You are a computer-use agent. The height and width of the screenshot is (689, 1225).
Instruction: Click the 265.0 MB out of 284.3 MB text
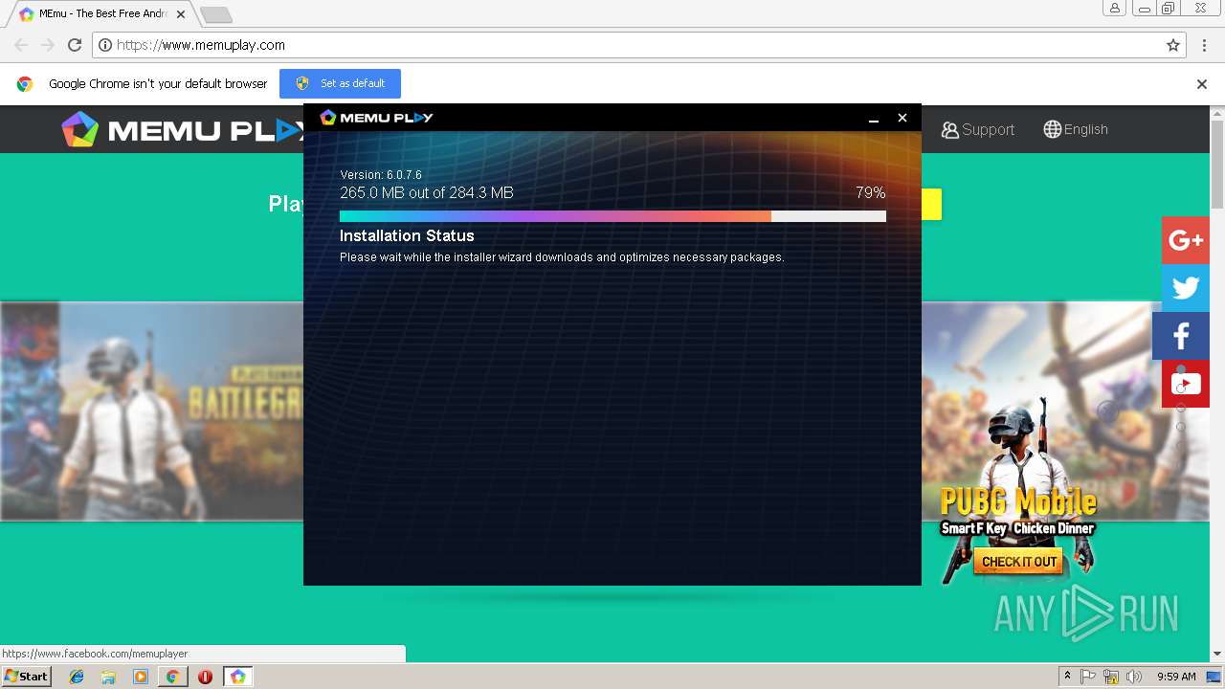(x=427, y=192)
